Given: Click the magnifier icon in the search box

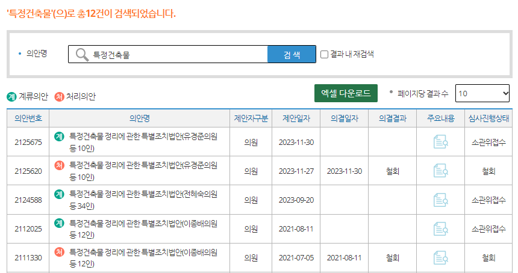Looking at the screenshot, I should point(82,54).
